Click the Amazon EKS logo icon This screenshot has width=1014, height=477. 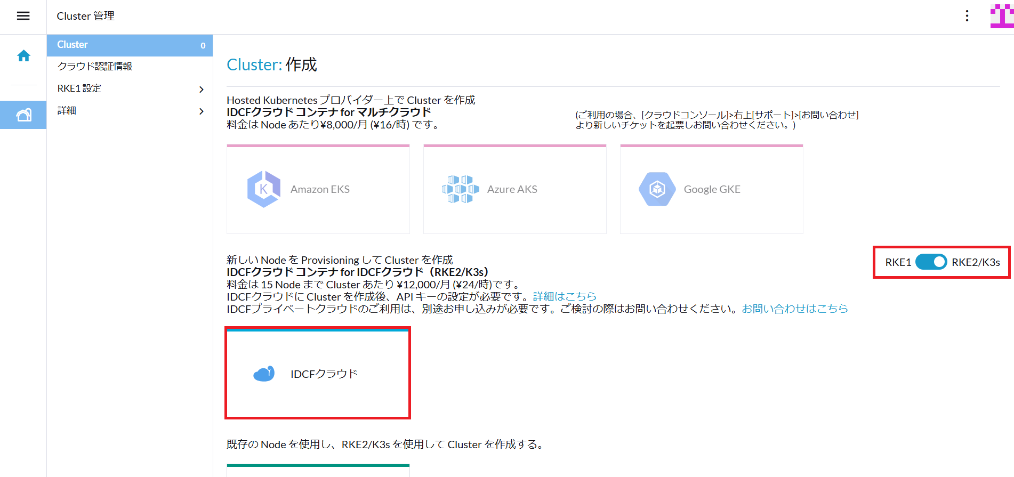coord(263,189)
